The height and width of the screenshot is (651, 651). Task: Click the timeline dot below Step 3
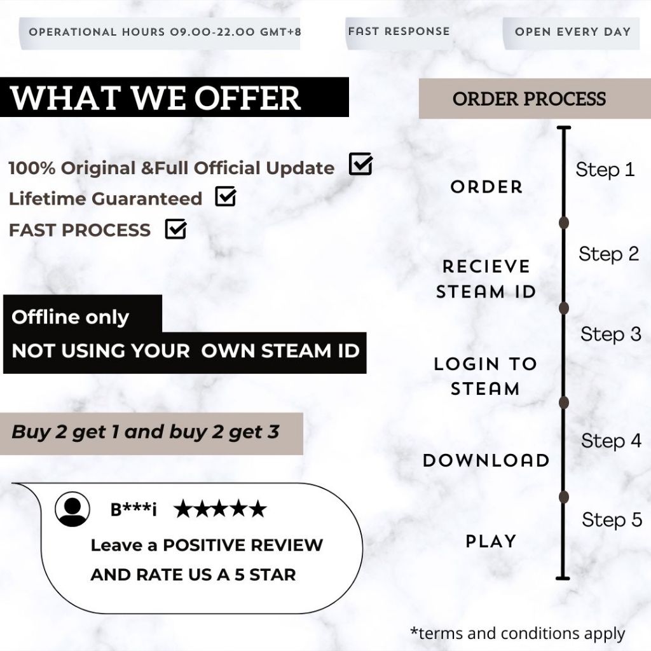[x=563, y=402]
